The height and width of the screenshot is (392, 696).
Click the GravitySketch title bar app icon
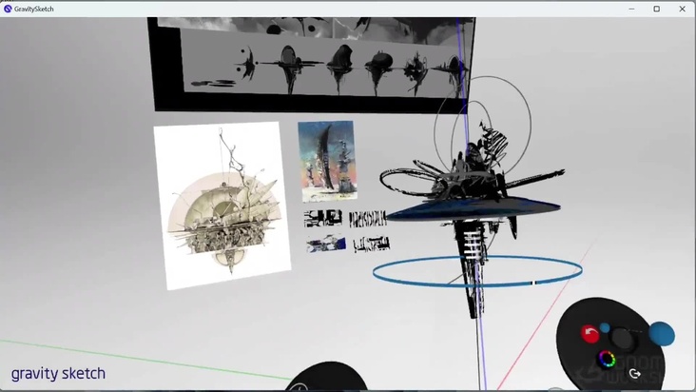pos(8,9)
